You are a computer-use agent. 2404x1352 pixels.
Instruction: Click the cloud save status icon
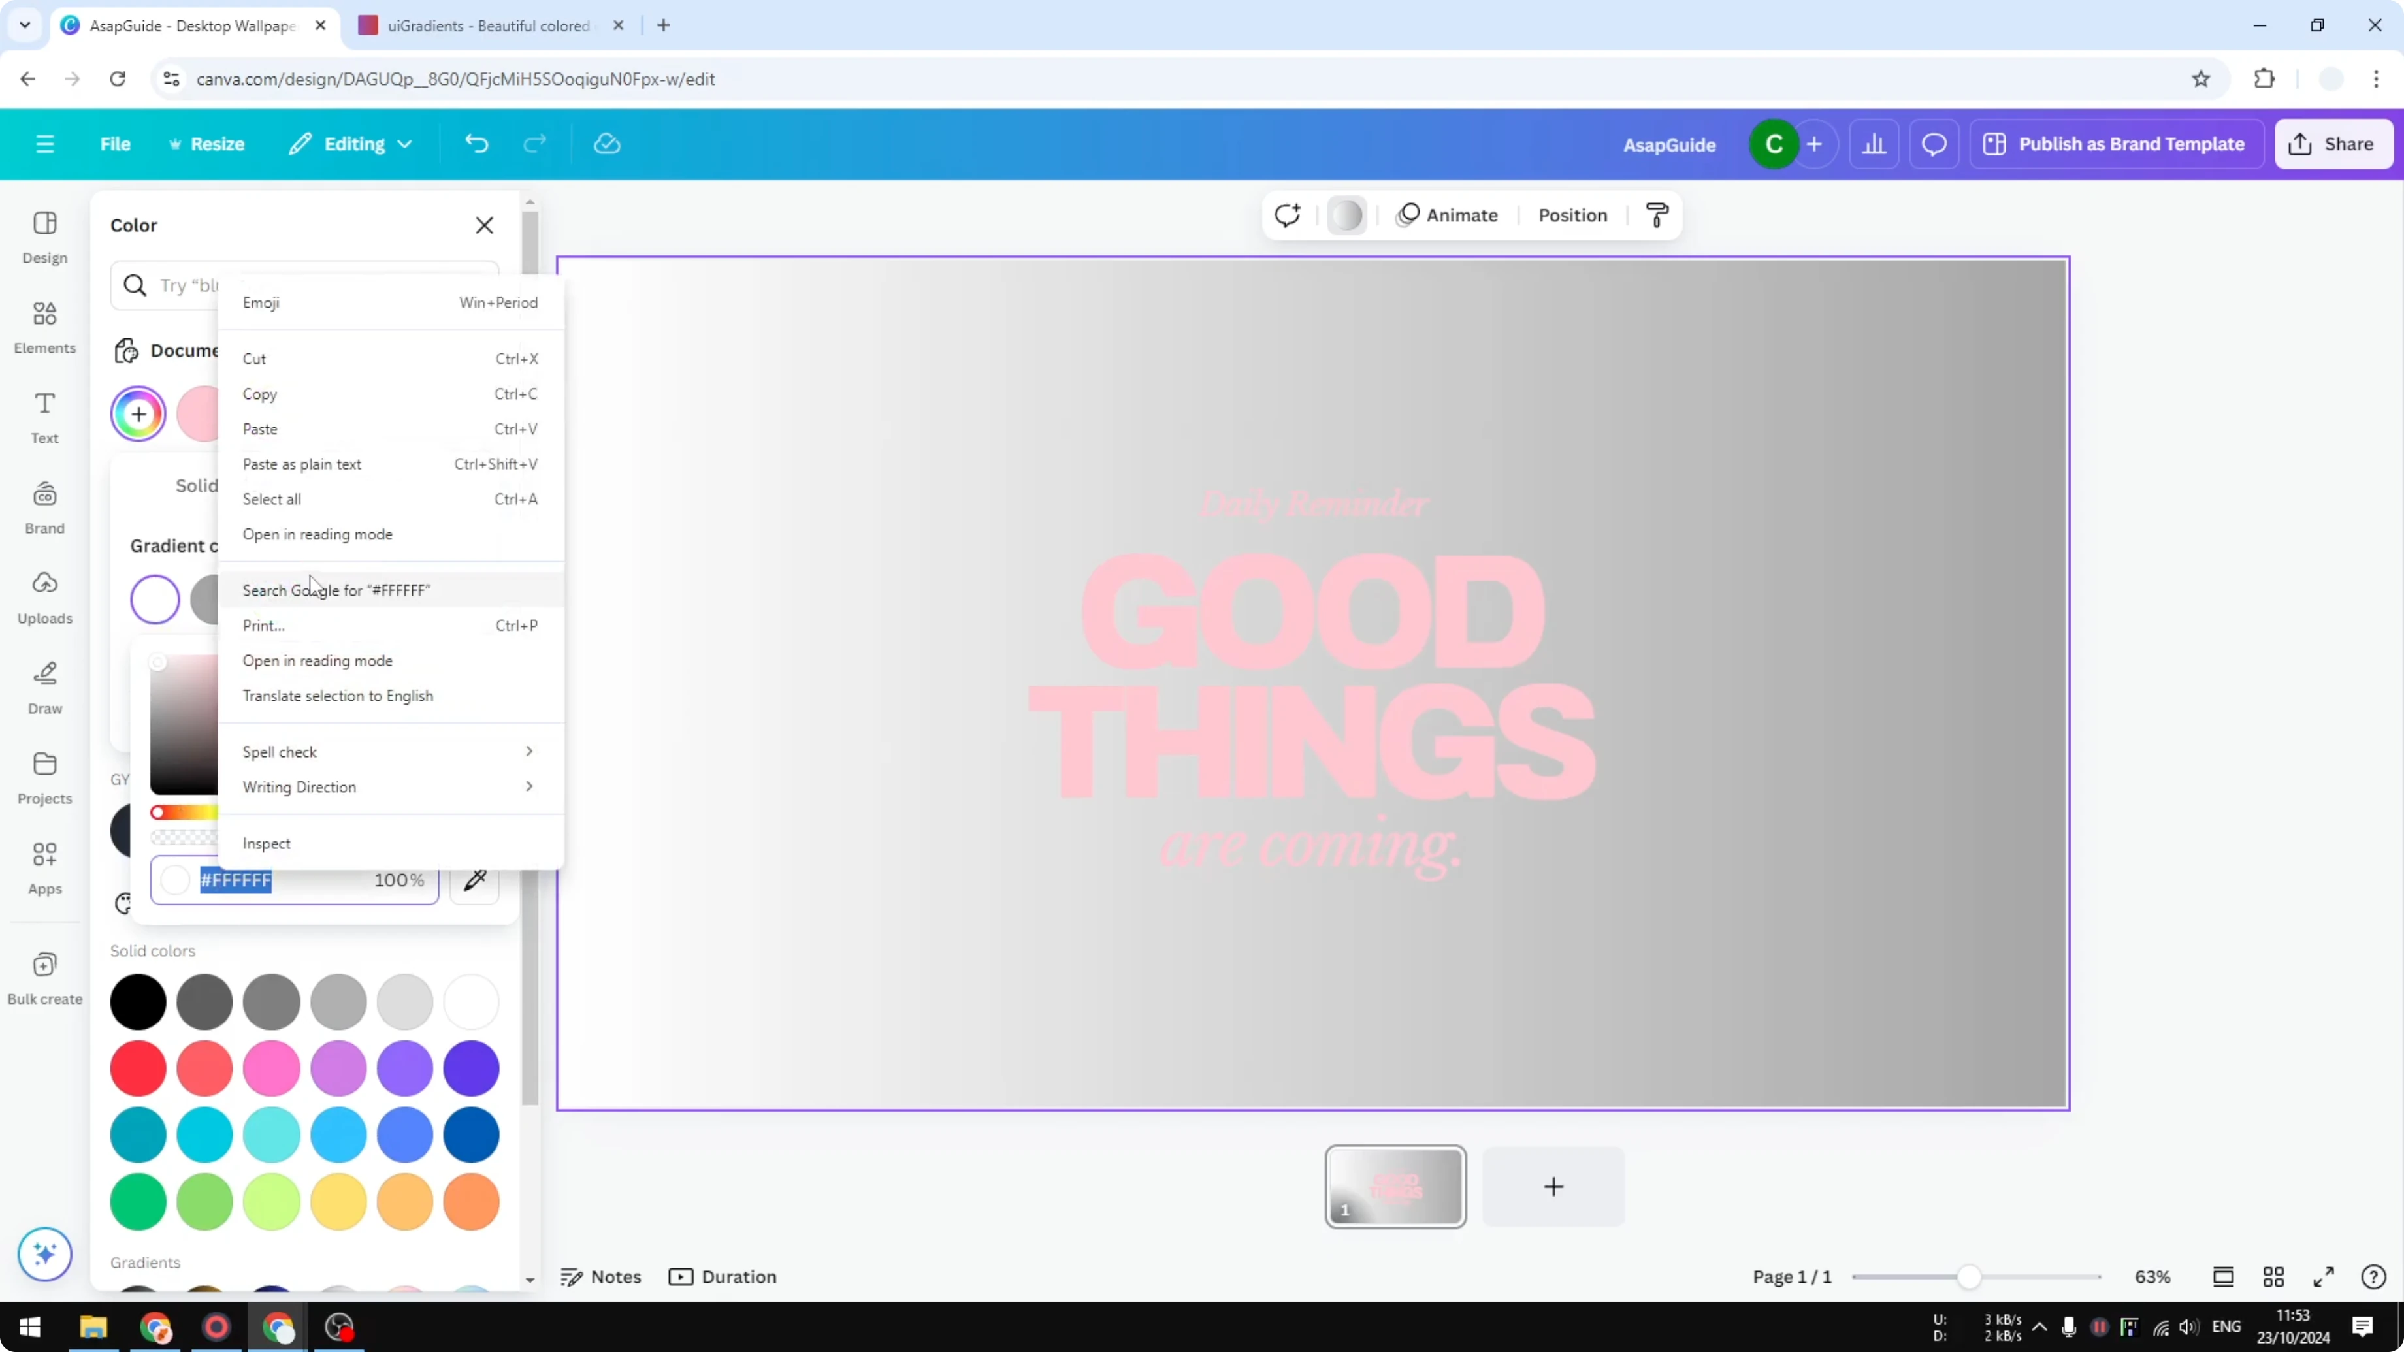point(607,144)
